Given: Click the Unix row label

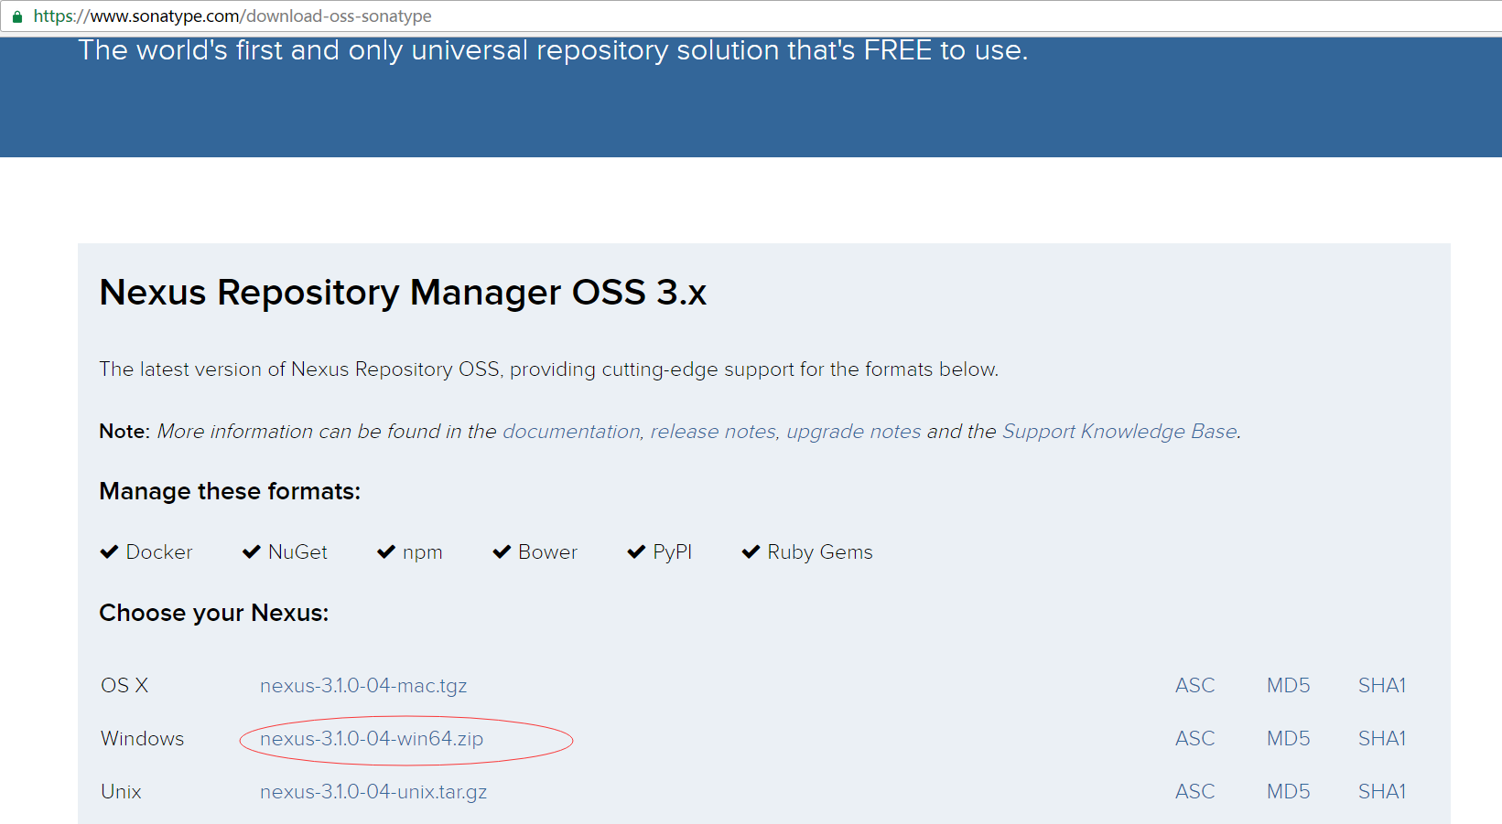Looking at the screenshot, I should click(121, 792).
